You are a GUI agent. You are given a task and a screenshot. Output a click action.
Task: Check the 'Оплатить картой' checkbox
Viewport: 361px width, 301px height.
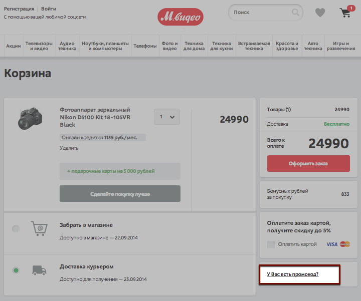click(271, 244)
